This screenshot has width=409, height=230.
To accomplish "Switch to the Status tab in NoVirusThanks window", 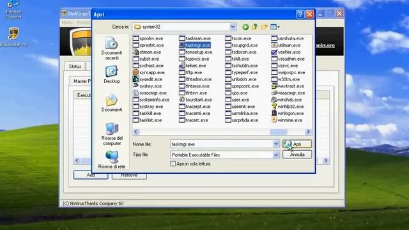I will point(75,66).
